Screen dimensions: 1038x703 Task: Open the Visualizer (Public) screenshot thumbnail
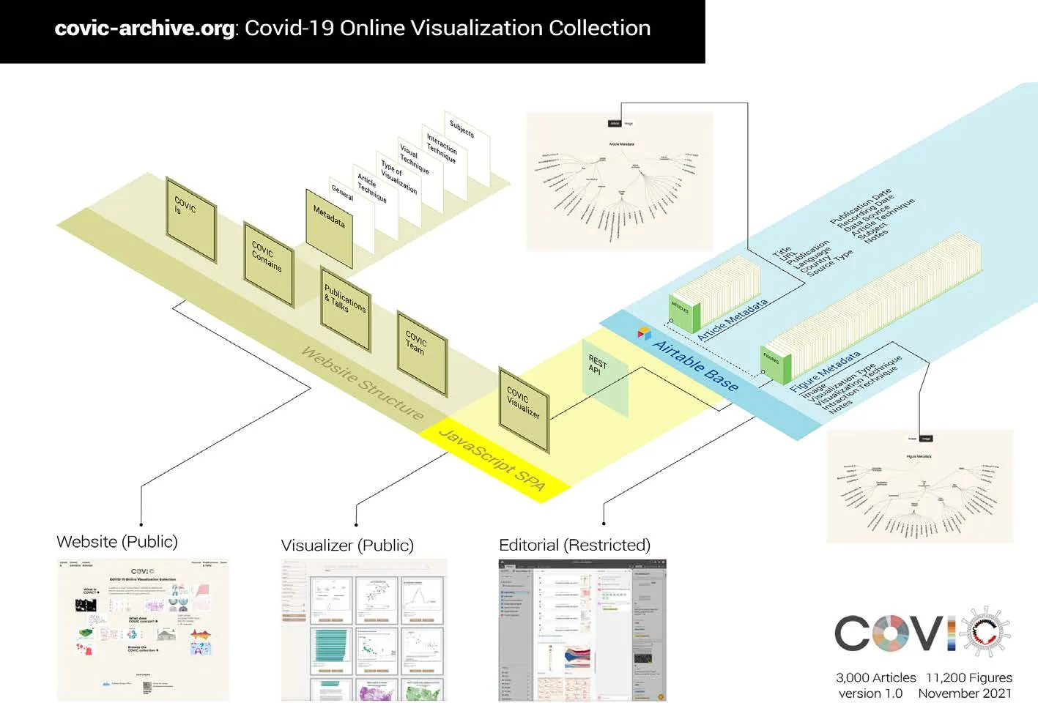point(363,630)
